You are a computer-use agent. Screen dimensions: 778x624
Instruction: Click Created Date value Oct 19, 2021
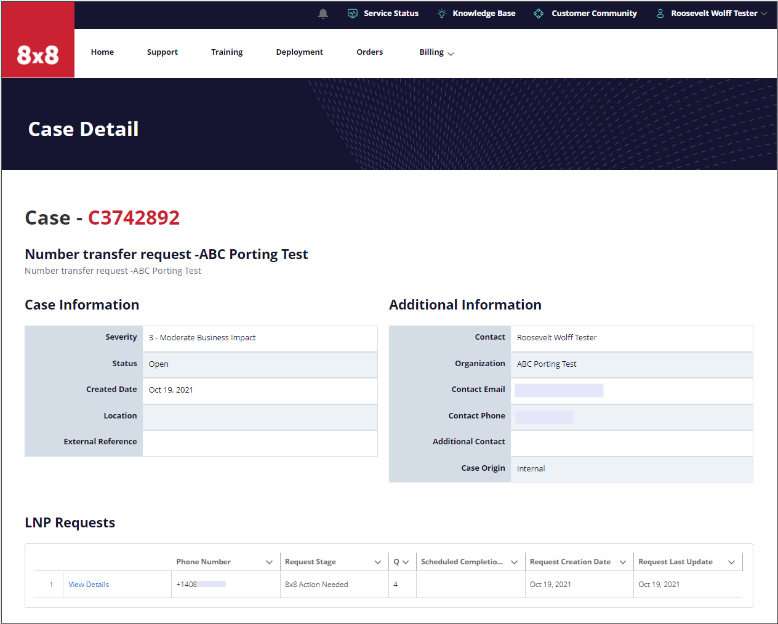(x=171, y=390)
